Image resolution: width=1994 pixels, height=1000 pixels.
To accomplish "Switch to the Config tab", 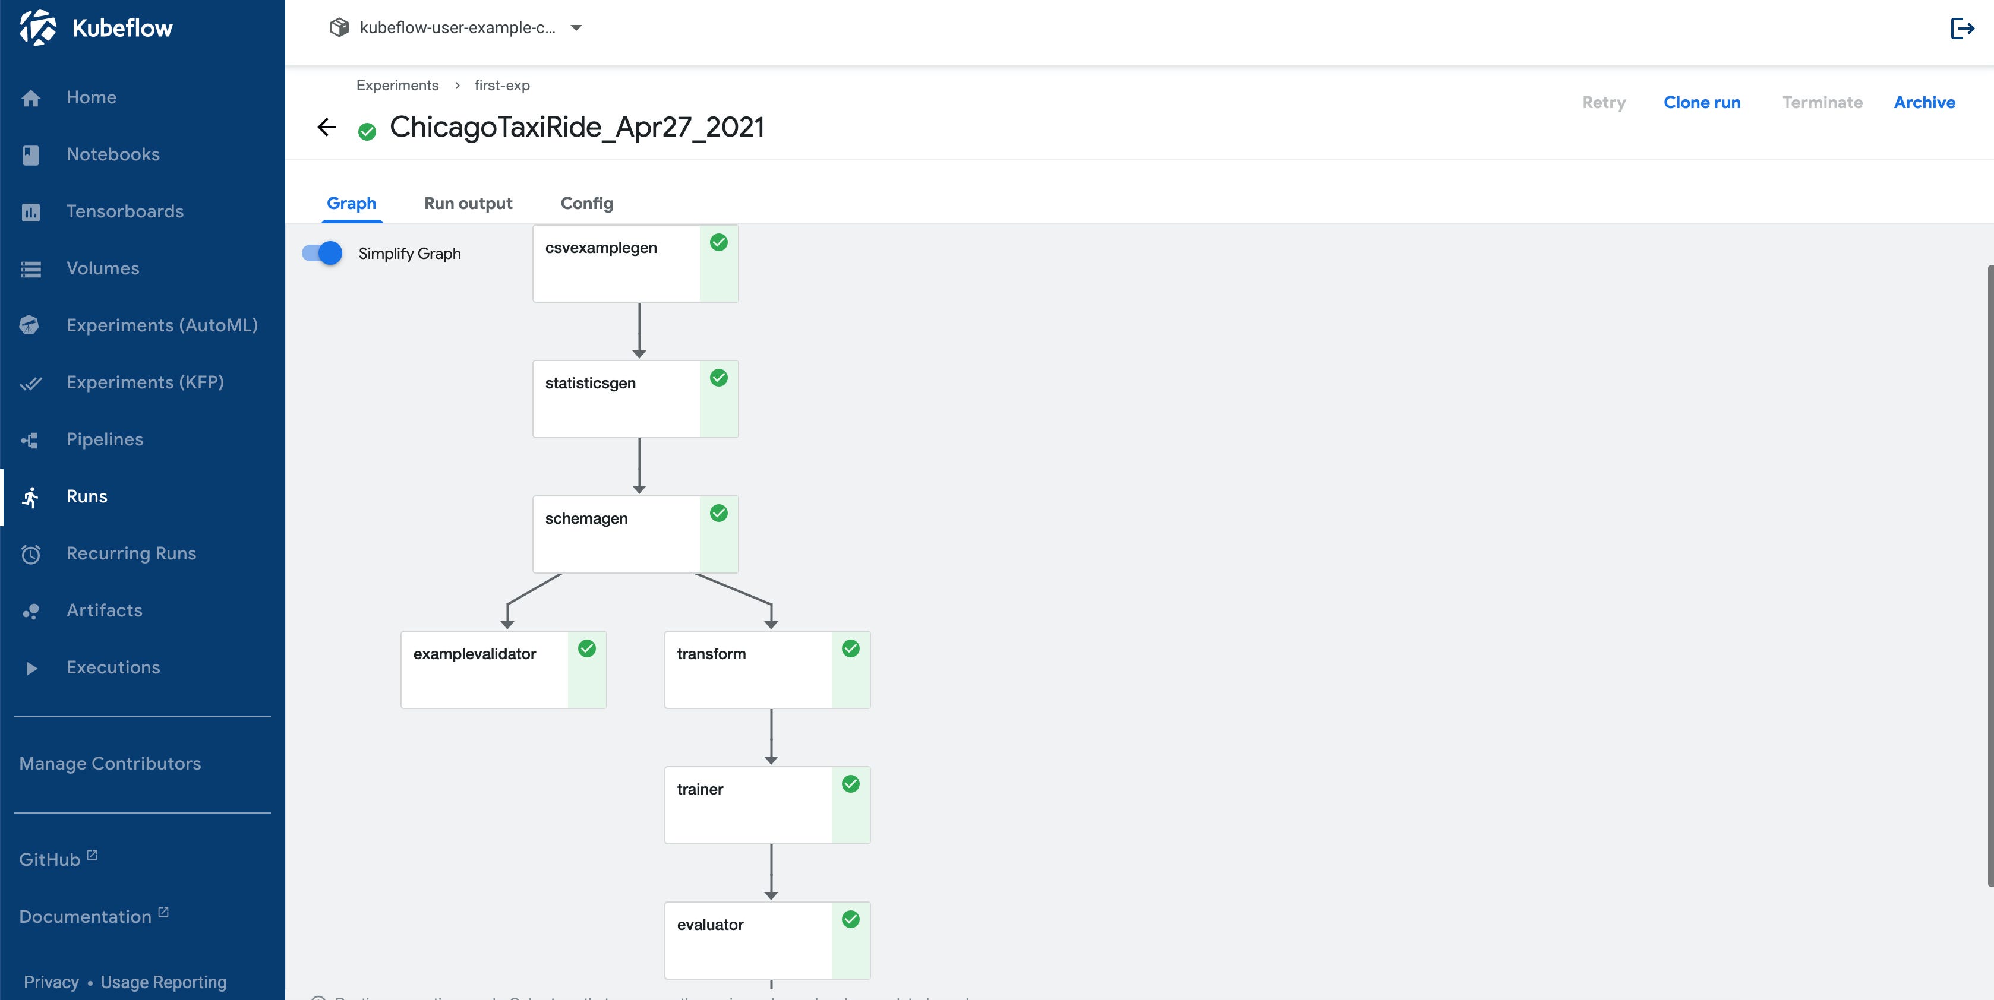I will pos(587,204).
